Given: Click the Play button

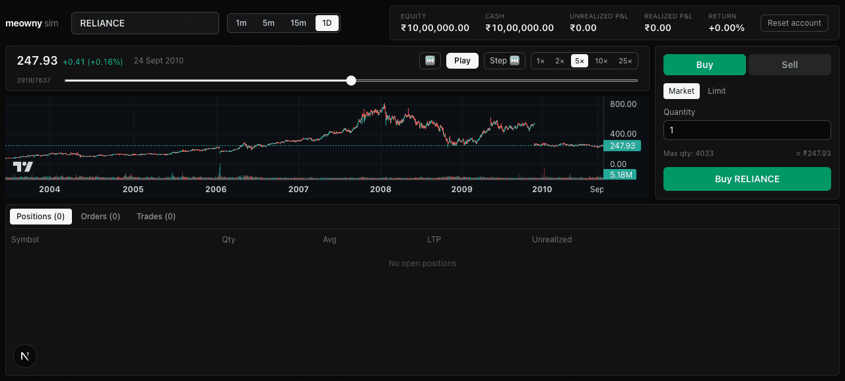Looking at the screenshot, I should [x=462, y=61].
